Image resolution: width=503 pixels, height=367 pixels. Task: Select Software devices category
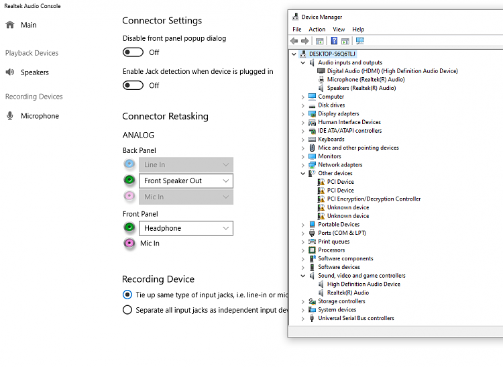339,267
